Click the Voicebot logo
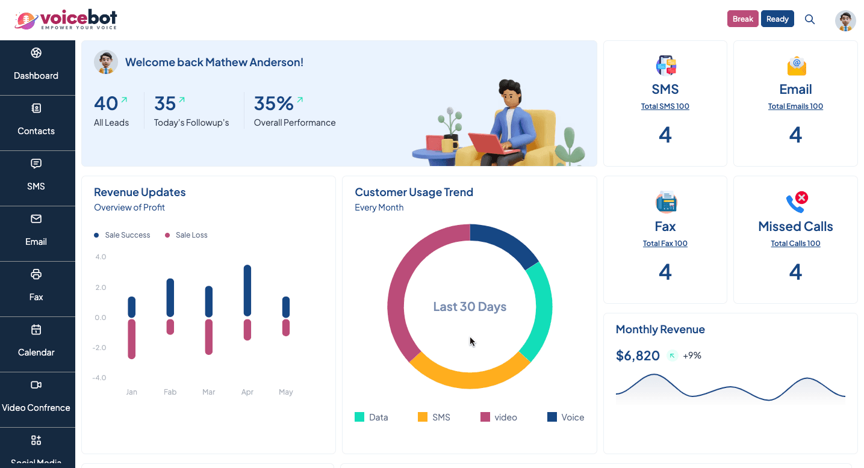 (66, 20)
